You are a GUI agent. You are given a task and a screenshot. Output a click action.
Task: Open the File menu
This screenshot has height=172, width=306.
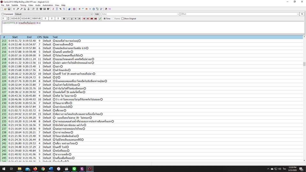coord(3,5)
